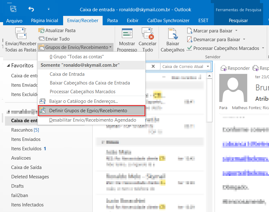Switch to the Página Inicial tab
Viewport: 269px width, 212px height.
[x=44, y=21]
